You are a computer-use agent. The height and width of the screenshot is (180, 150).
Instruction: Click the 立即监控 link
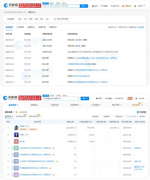pyautogui.click(x=141, y=27)
